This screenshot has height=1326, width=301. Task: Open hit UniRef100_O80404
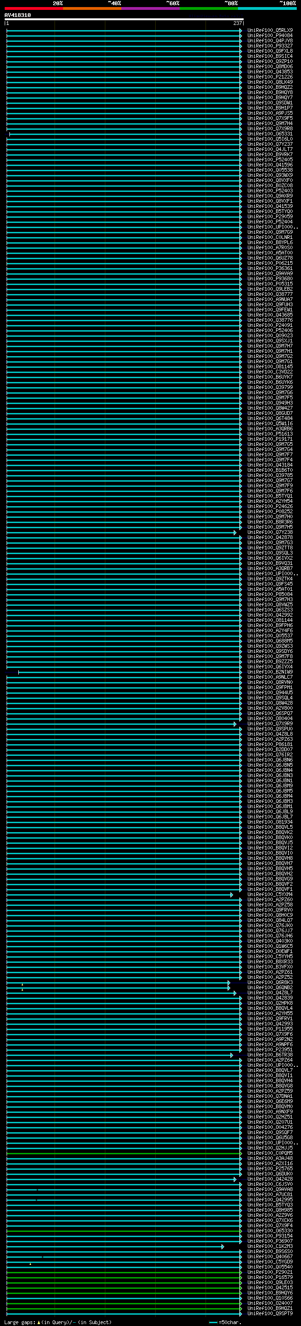(x=269, y=719)
